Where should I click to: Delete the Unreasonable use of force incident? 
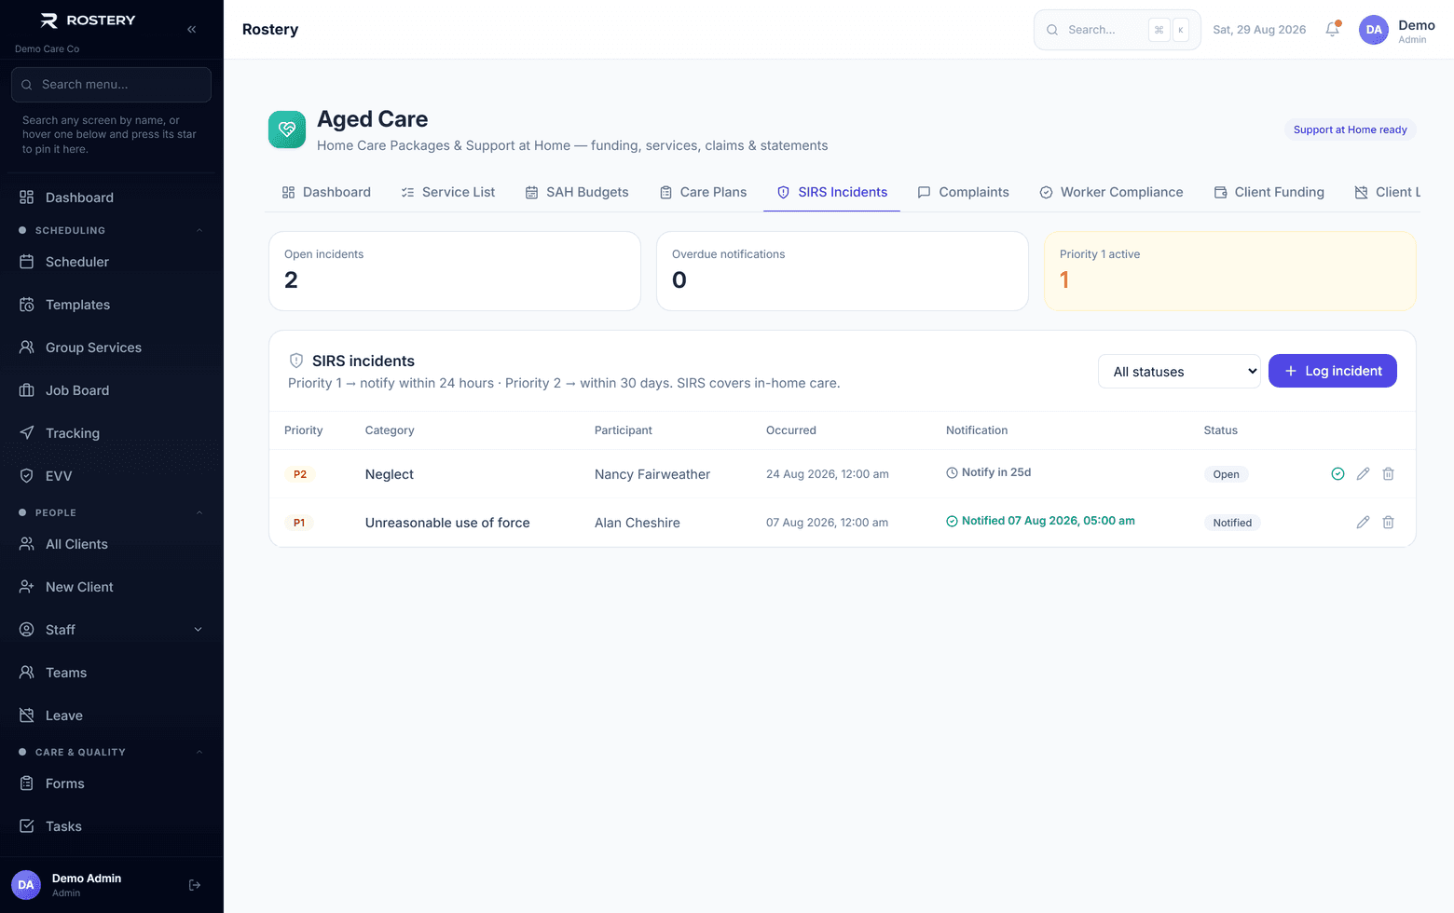tap(1388, 523)
